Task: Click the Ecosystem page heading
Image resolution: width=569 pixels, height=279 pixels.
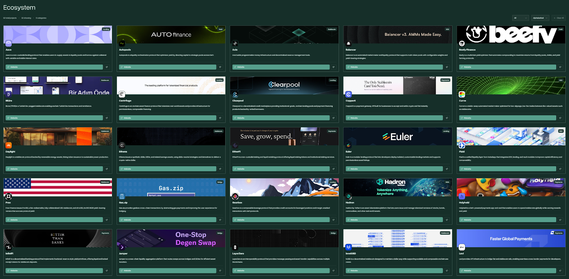Action: click(19, 7)
